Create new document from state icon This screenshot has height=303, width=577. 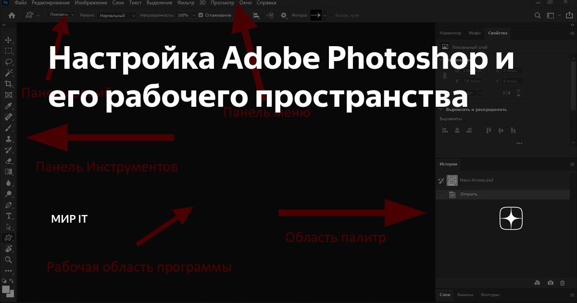coord(537,283)
